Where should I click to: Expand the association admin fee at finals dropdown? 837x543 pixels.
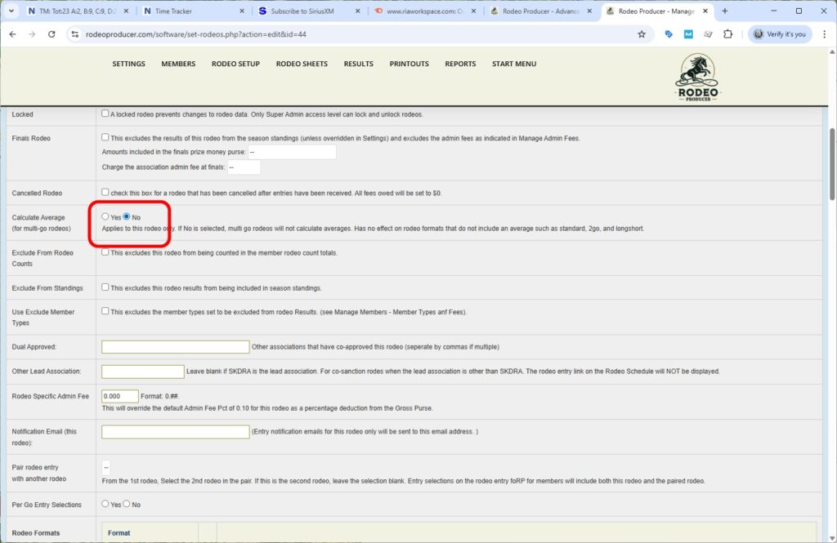tap(244, 167)
